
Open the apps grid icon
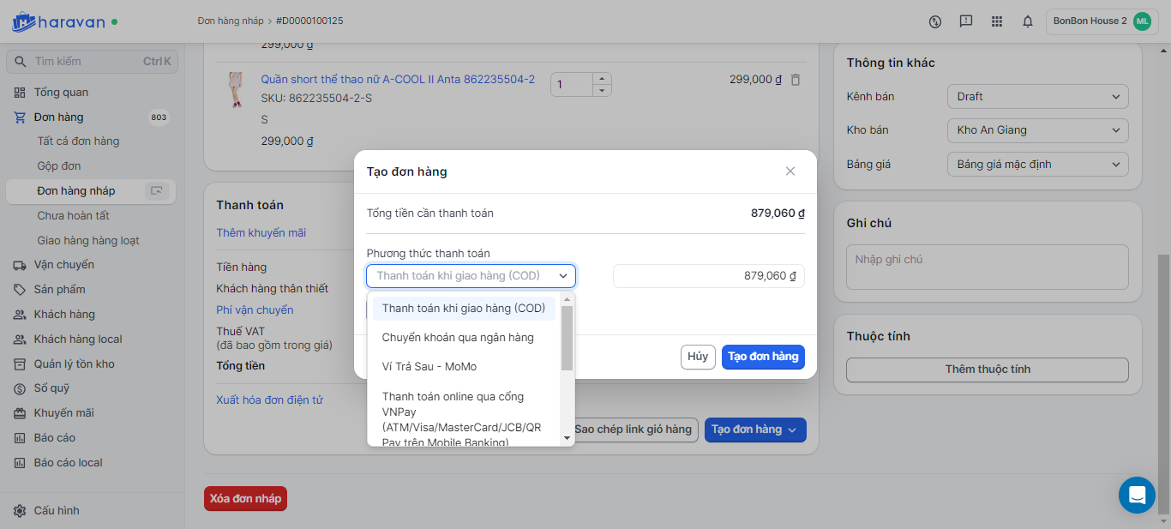pyautogui.click(x=997, y=21)
